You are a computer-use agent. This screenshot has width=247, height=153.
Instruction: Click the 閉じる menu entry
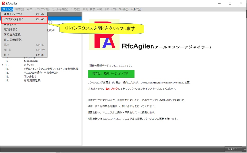click(x=24, y=50)
